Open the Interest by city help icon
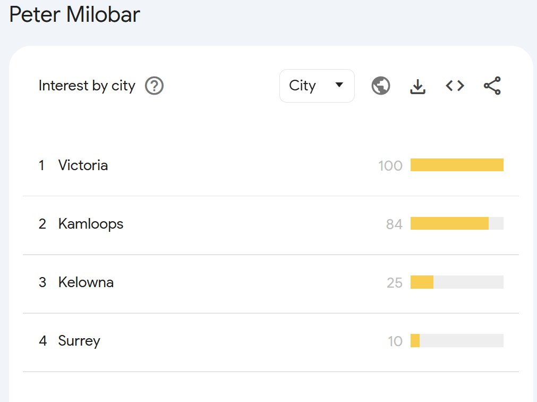537x402 pixels. (154, 86)
